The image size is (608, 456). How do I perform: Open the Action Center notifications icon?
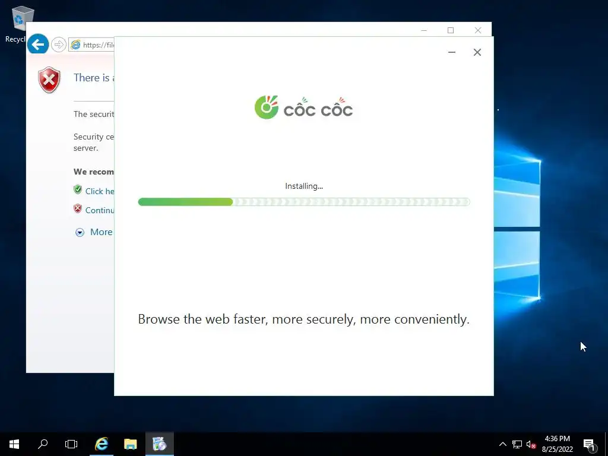pos(590,444)
